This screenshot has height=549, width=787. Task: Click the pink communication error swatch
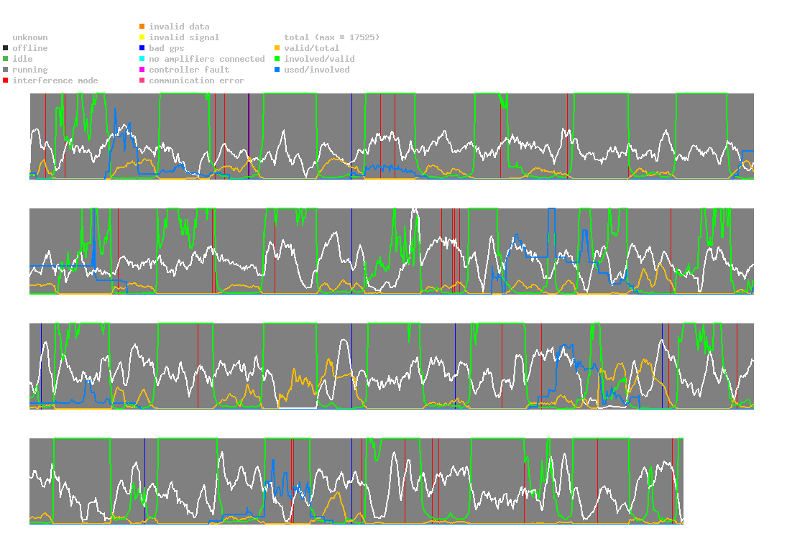click(142, 80)
